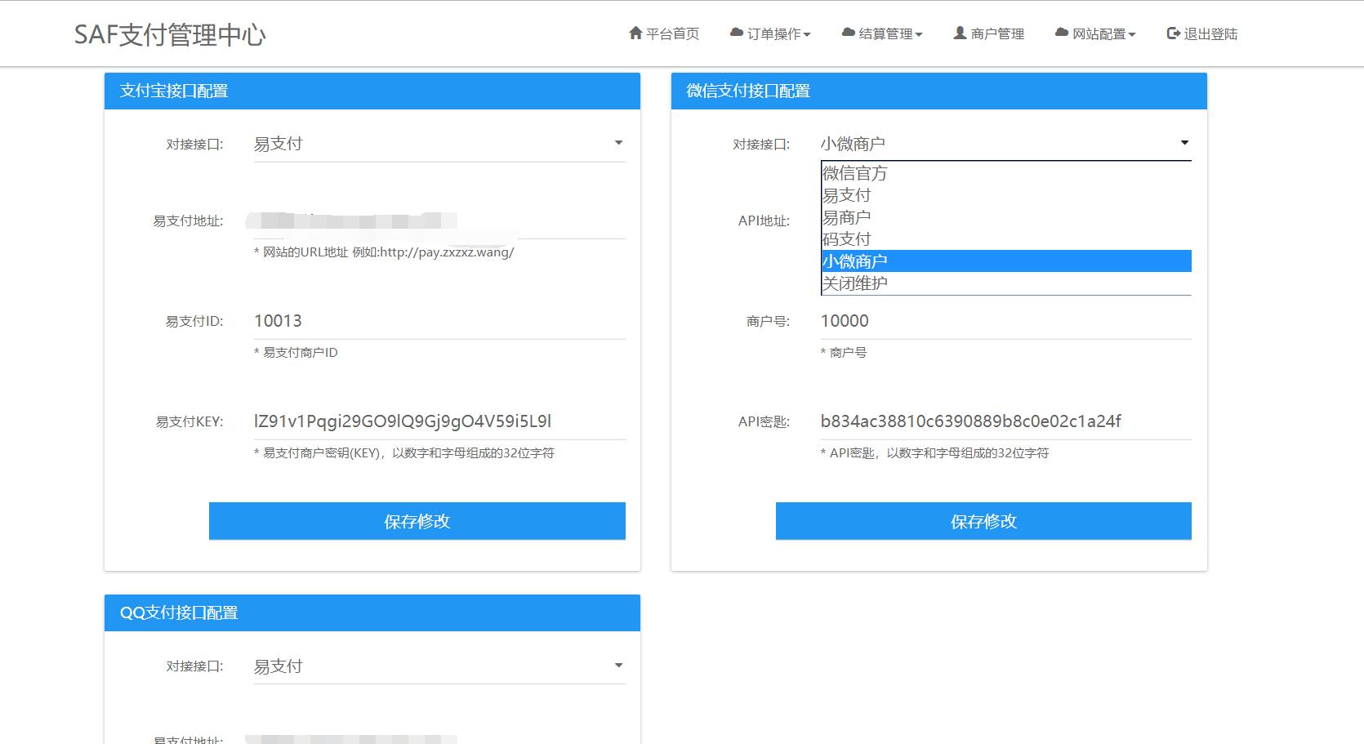Click the 微信支付接口配置 panel header

pyautogui.click(x=939, y=91)
